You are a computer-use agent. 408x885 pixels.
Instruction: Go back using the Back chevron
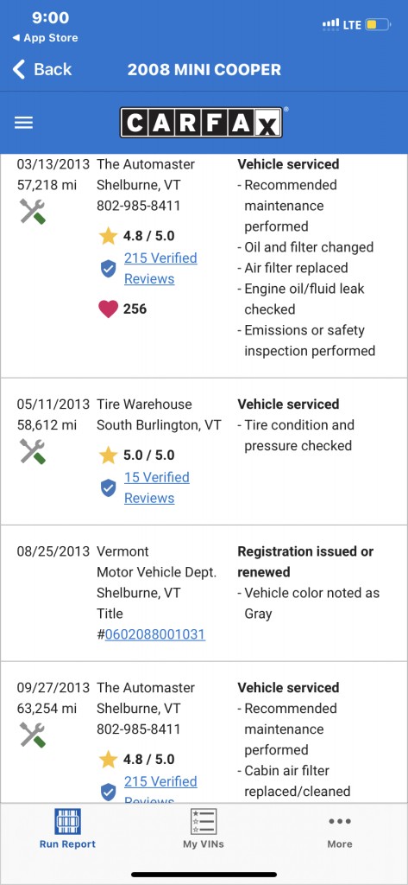click(41, 69)
